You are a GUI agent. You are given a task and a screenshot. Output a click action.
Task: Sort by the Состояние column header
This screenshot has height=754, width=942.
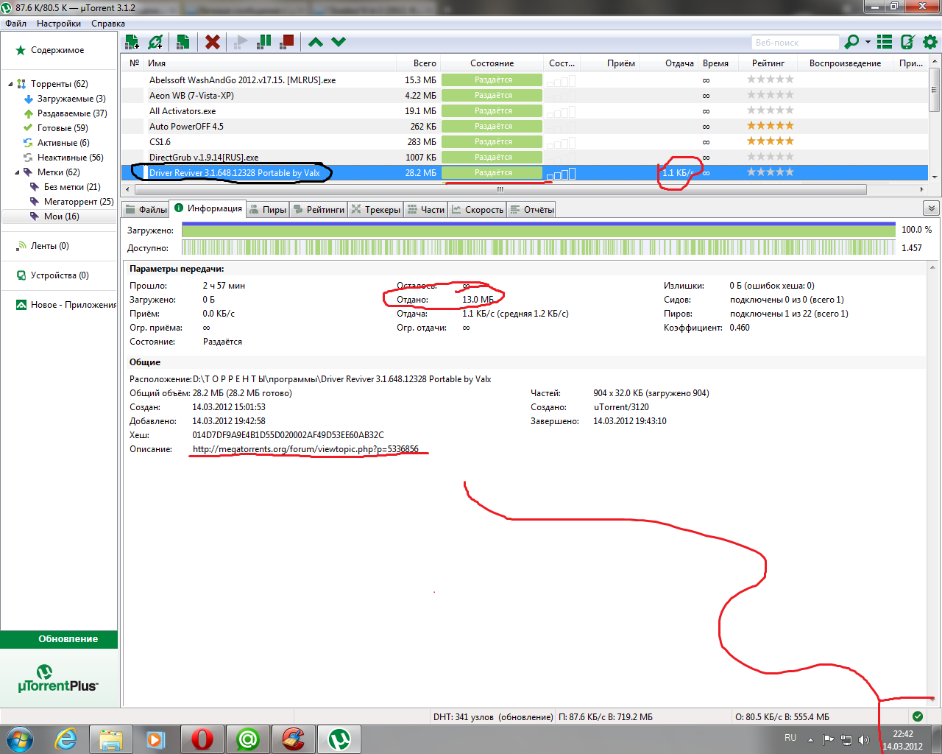pyautogui.click(x=492, y=63)
